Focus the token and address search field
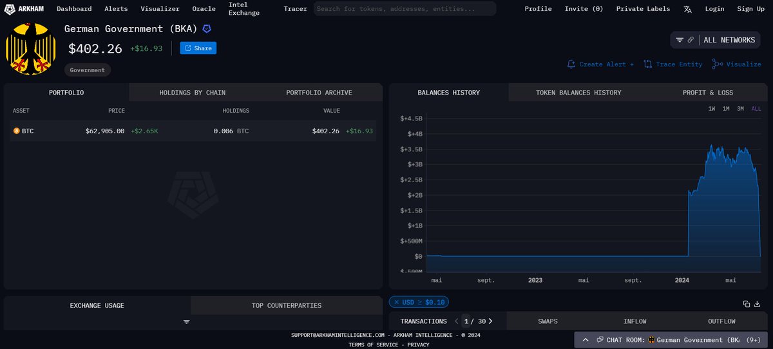The width and height of the screenshot is (773, 349). [405, 9]
